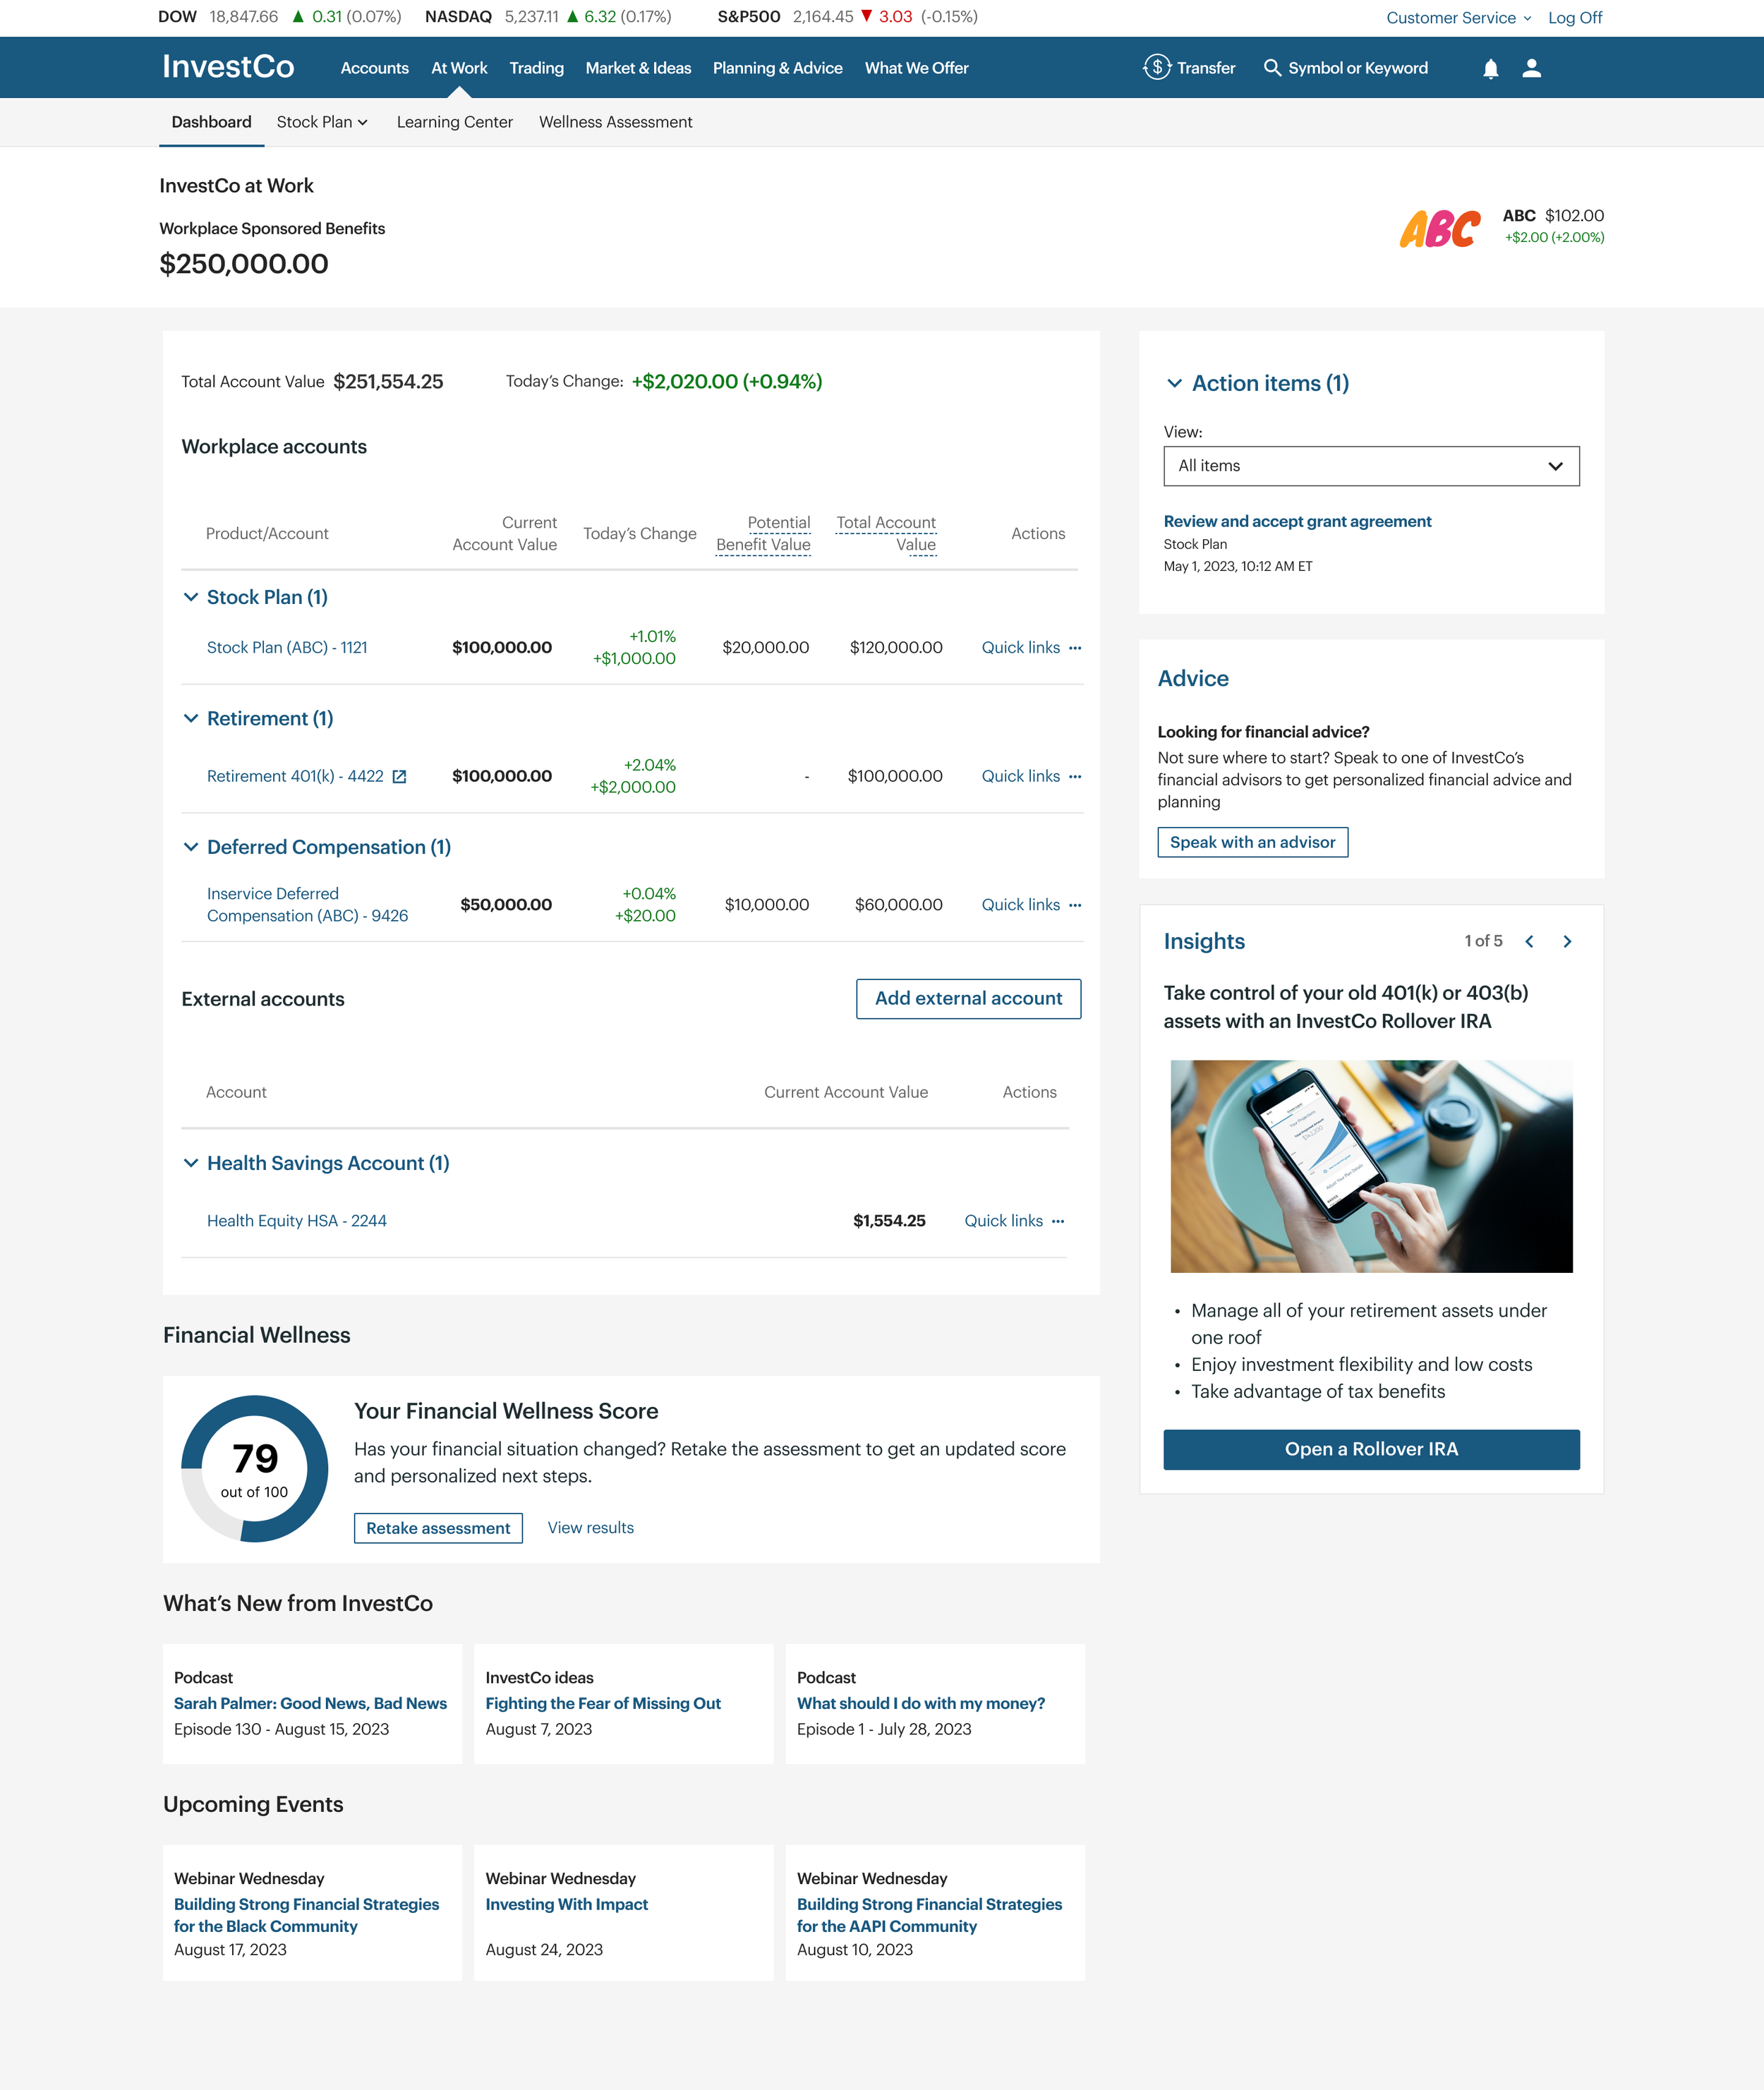Open ellipsis menu for Health Equity HSA
1764x2090 pixels.
tap(1058, 1221)
